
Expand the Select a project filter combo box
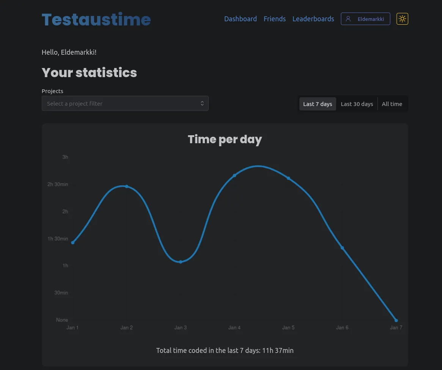click(125, 103)
